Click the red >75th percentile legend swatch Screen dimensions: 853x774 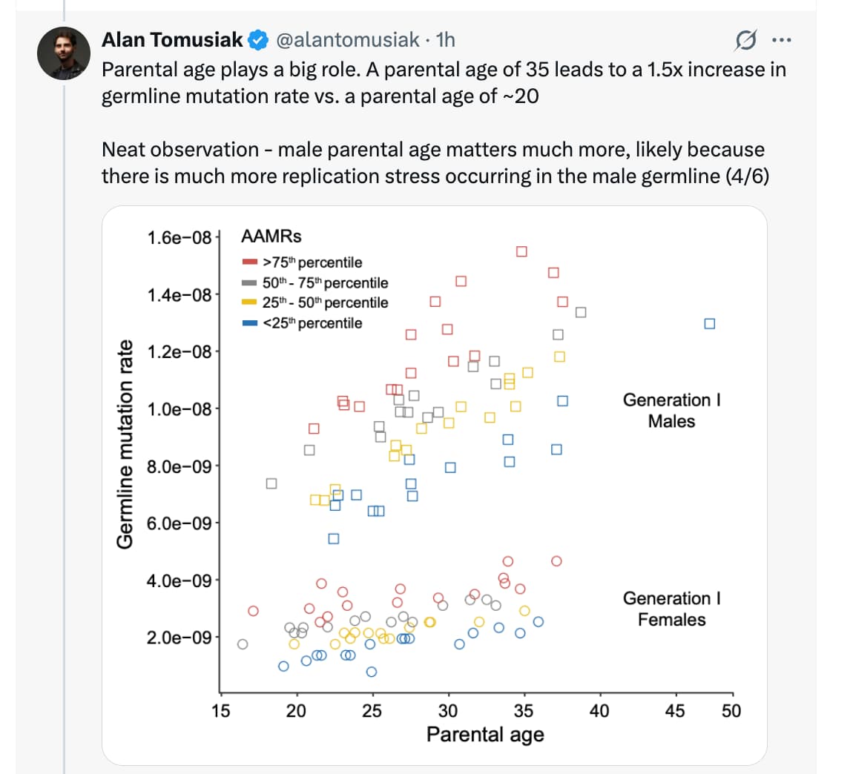(x=250, y=262)
